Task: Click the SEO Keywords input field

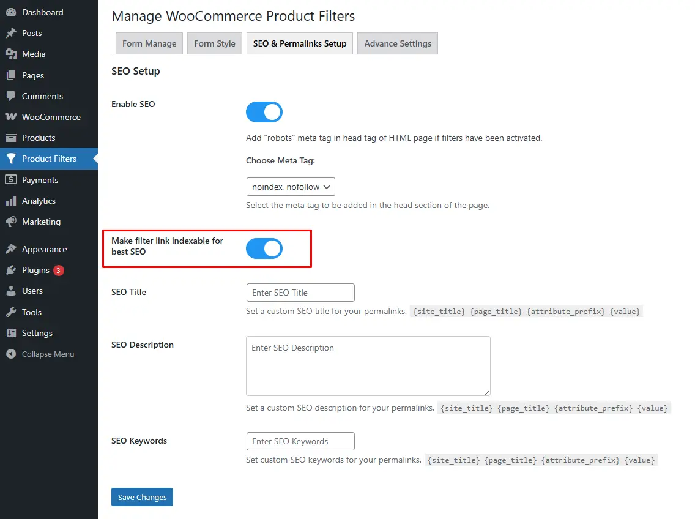Action: click(x=300, y=441)
